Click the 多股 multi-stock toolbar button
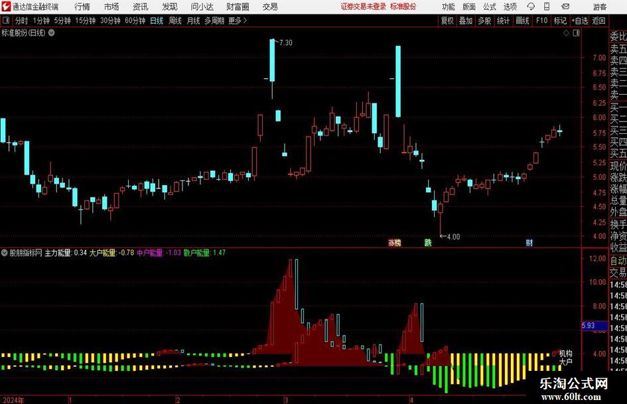Image resolution: width=627 pixels, height=404 pixels. click(484, 21)
